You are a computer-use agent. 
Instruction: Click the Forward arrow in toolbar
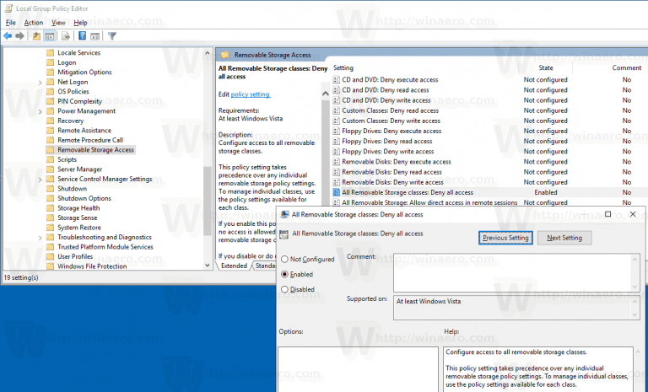tap(19, 36)
